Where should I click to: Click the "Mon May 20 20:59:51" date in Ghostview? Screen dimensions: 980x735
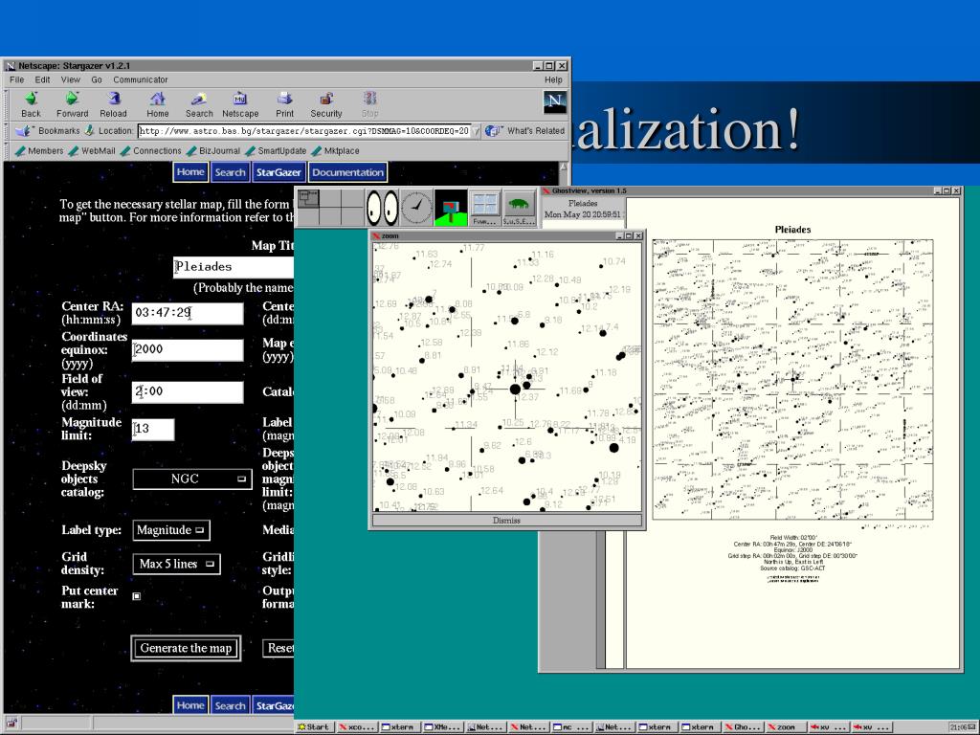click(583, 214)
